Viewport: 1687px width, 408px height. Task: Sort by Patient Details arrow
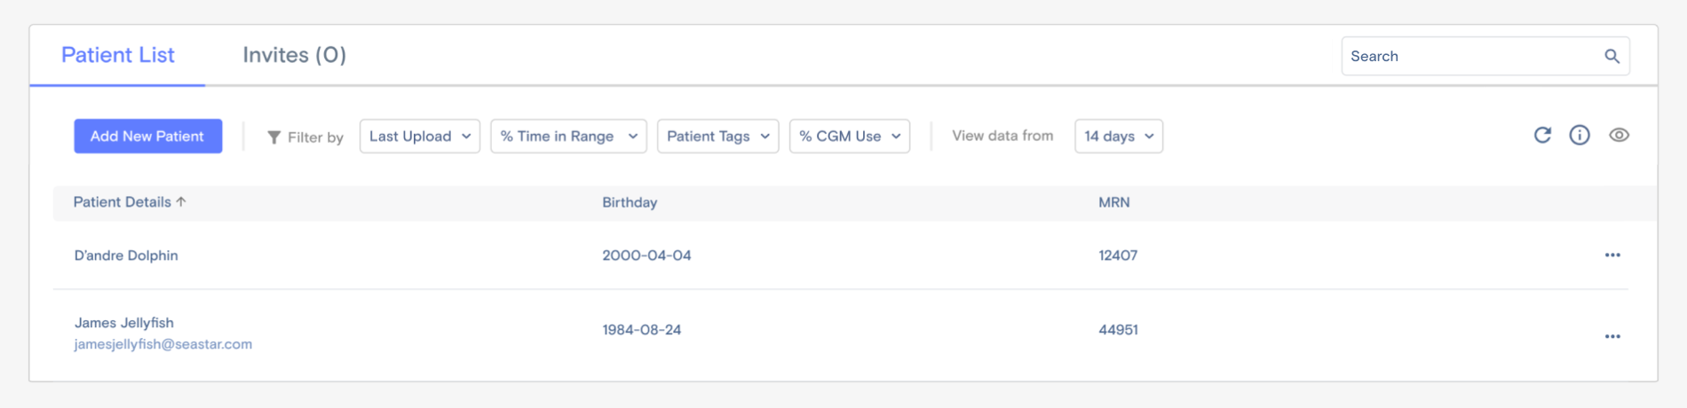[x=181, y=202]
